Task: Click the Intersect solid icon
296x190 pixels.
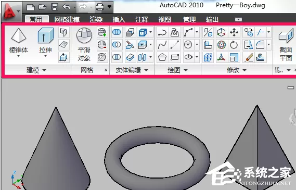Action: [117, 57]
